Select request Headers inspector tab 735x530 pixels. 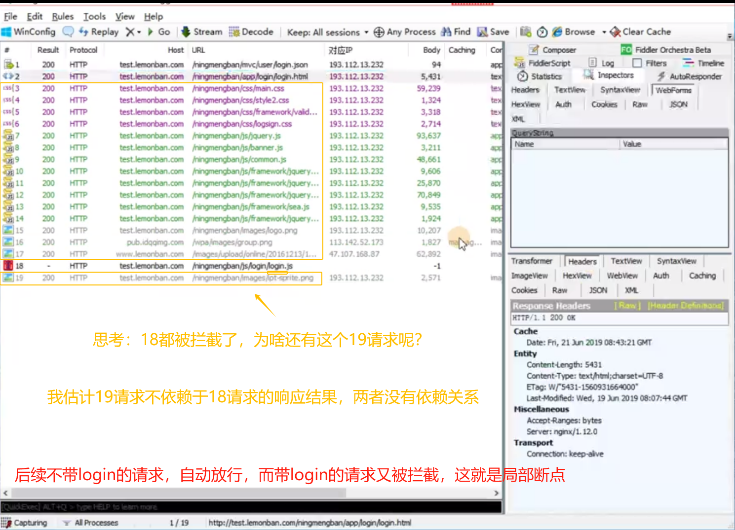point(525,90)
